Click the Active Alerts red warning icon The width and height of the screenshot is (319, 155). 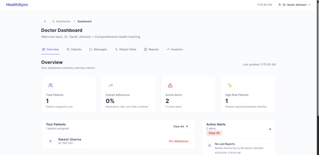(x=170, y=86)
